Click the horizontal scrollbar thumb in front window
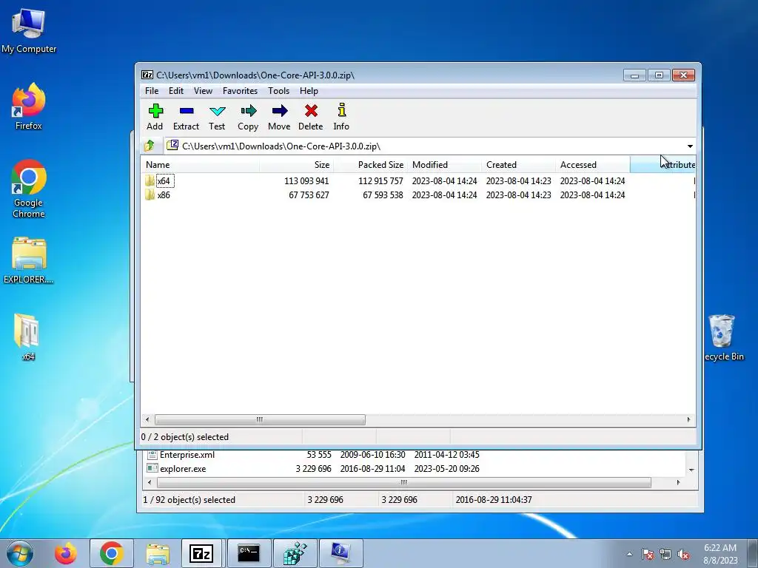 pos(260,420)
